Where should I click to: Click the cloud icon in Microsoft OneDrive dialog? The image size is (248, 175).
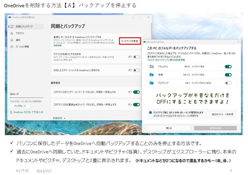click(144, 42)
